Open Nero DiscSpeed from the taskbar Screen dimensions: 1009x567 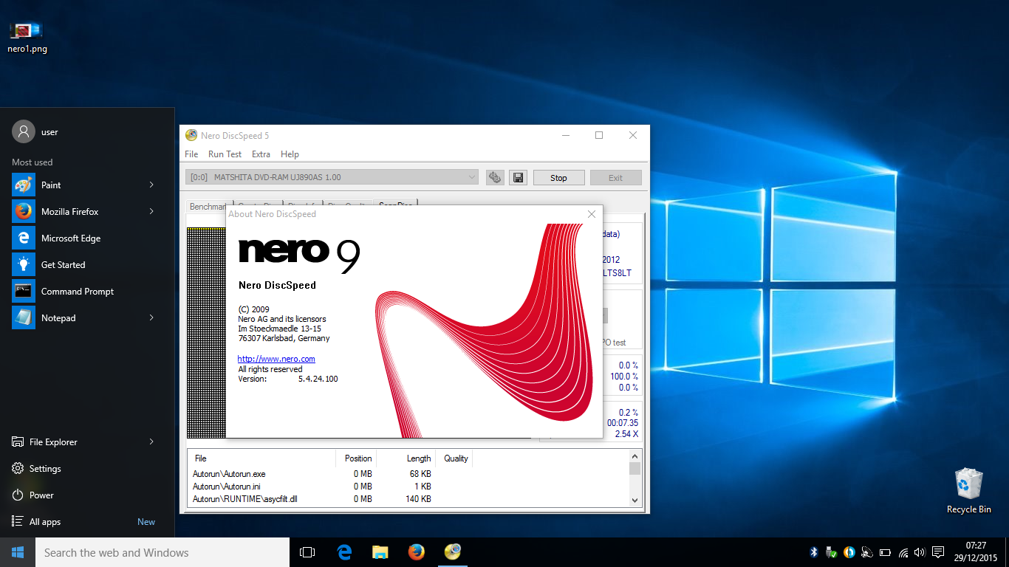click(453, 552)
